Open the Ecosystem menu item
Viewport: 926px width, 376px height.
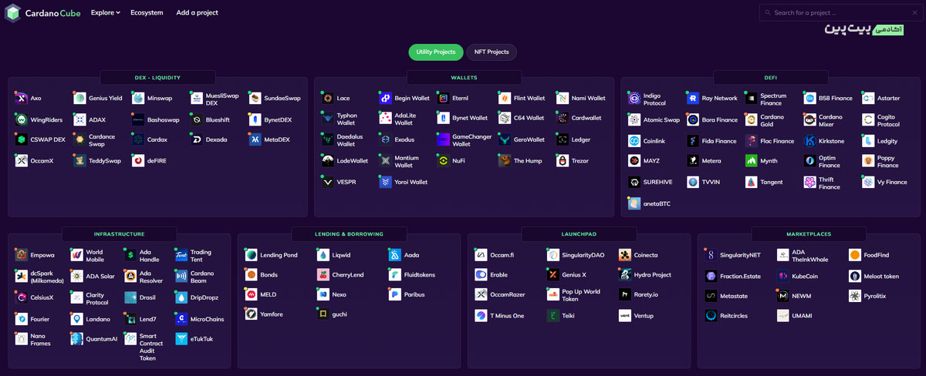click(x=147, y=12)
